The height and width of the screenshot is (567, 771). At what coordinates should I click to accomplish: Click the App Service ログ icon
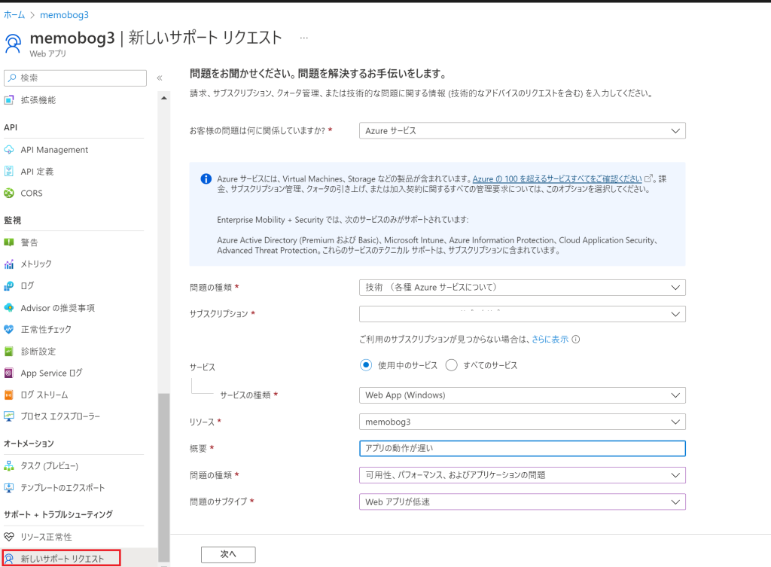point(9,373)
